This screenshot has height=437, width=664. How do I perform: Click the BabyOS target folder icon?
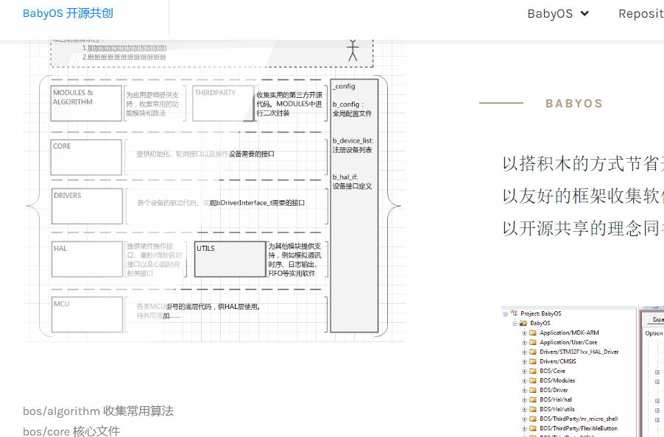point(523,323)
